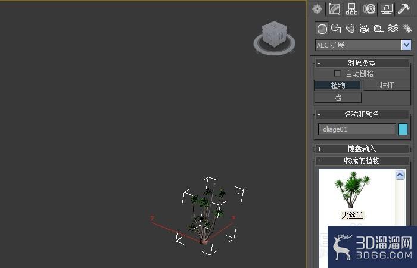The width and height of the screenshot is (417, 268).
Task: Open the Hierarchy panel tab
Action: tap(351, 9)
